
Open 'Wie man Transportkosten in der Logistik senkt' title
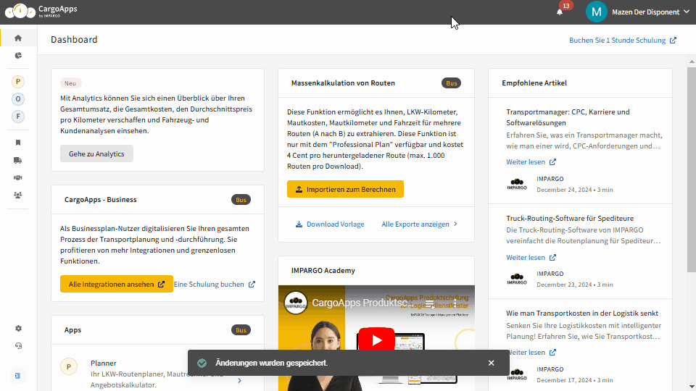(582, 314)
